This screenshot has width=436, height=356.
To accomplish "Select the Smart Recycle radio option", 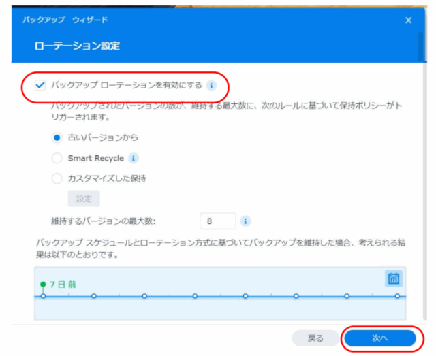I will tap(57, 158).
